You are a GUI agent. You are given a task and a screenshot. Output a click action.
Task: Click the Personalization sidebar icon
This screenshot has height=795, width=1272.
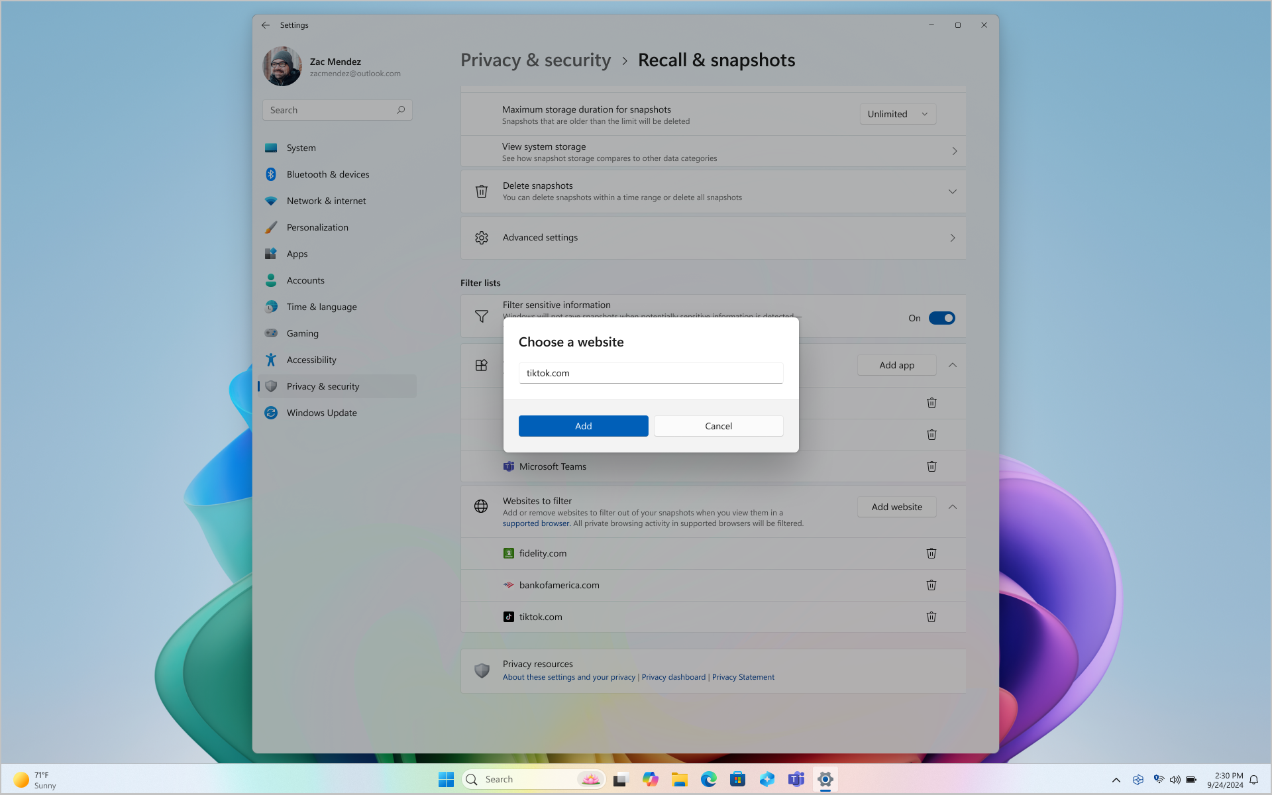click(x=270, y=226)
